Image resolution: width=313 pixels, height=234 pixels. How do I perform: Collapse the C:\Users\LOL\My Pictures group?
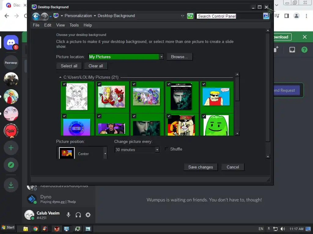60,77
